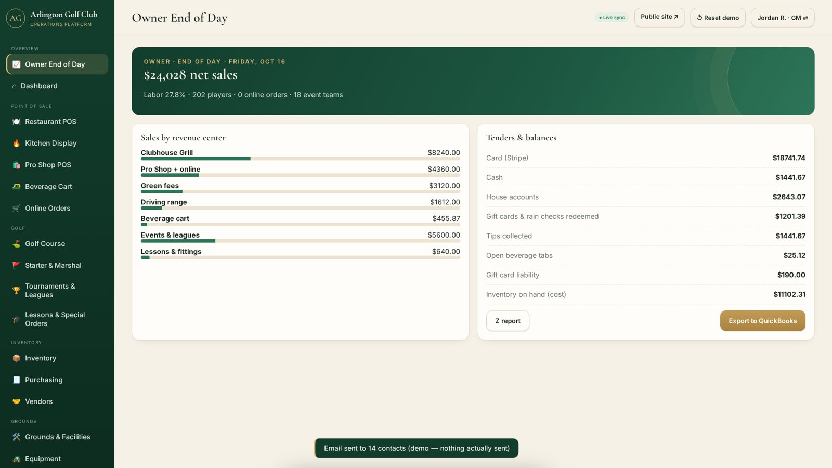Export to QuickBooks

tap(762, 321)
